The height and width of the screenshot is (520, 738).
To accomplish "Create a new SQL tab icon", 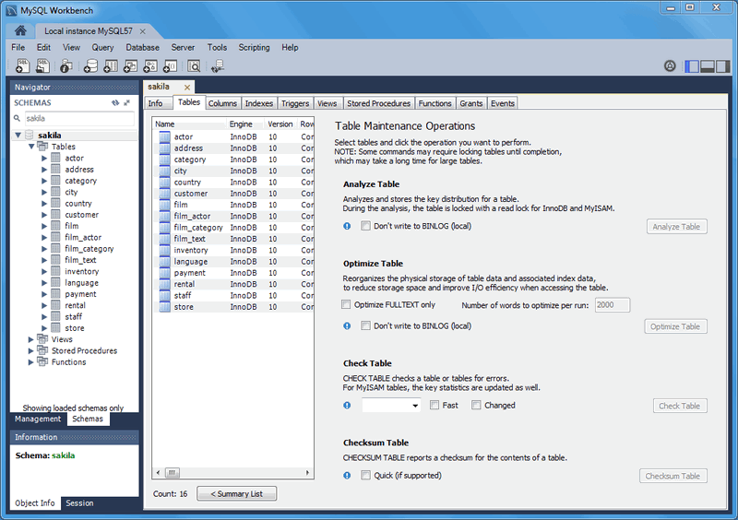I will 22,66.
